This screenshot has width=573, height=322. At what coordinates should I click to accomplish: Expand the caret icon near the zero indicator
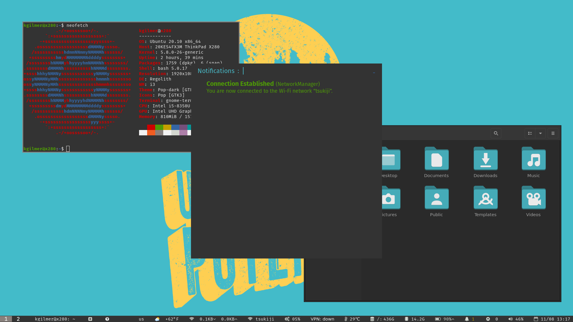[x=489, y=319]
